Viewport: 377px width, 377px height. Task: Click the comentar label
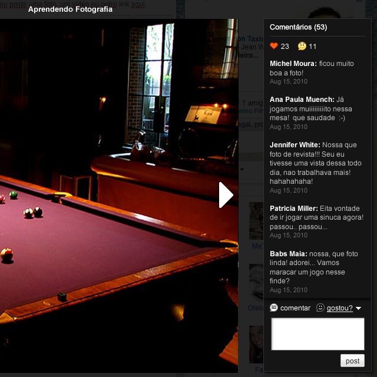coord(295,308)
